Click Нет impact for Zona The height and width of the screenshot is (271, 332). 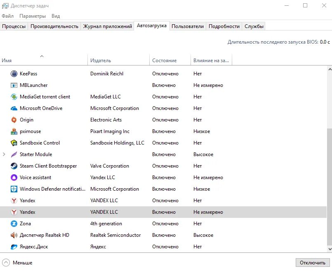[197, 224]
